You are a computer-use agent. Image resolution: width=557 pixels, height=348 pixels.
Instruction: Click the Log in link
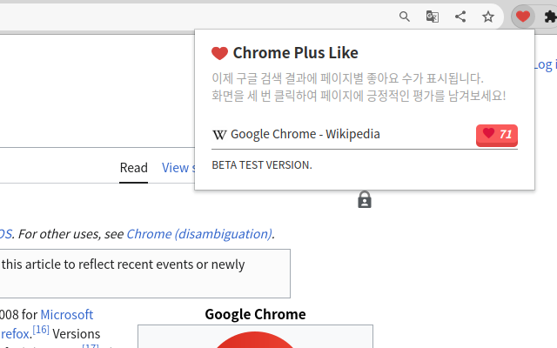[545, 64]
